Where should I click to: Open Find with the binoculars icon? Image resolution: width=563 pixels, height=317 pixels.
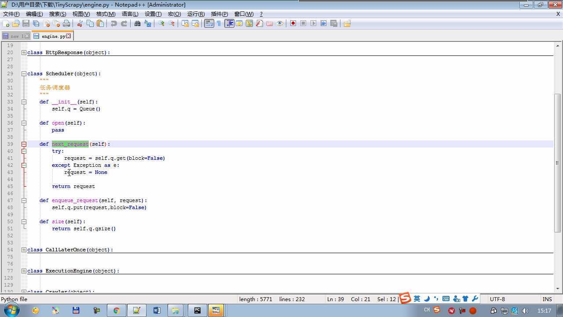point(137,23)
